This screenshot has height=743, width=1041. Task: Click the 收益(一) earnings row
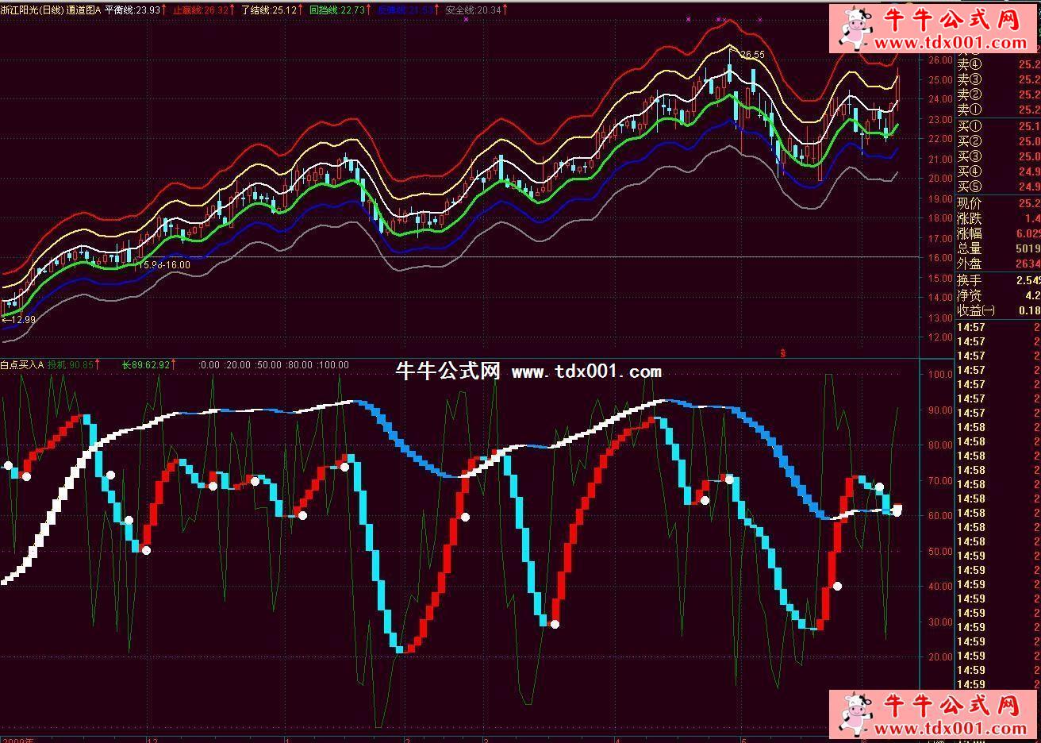click(x=997, y=310)
